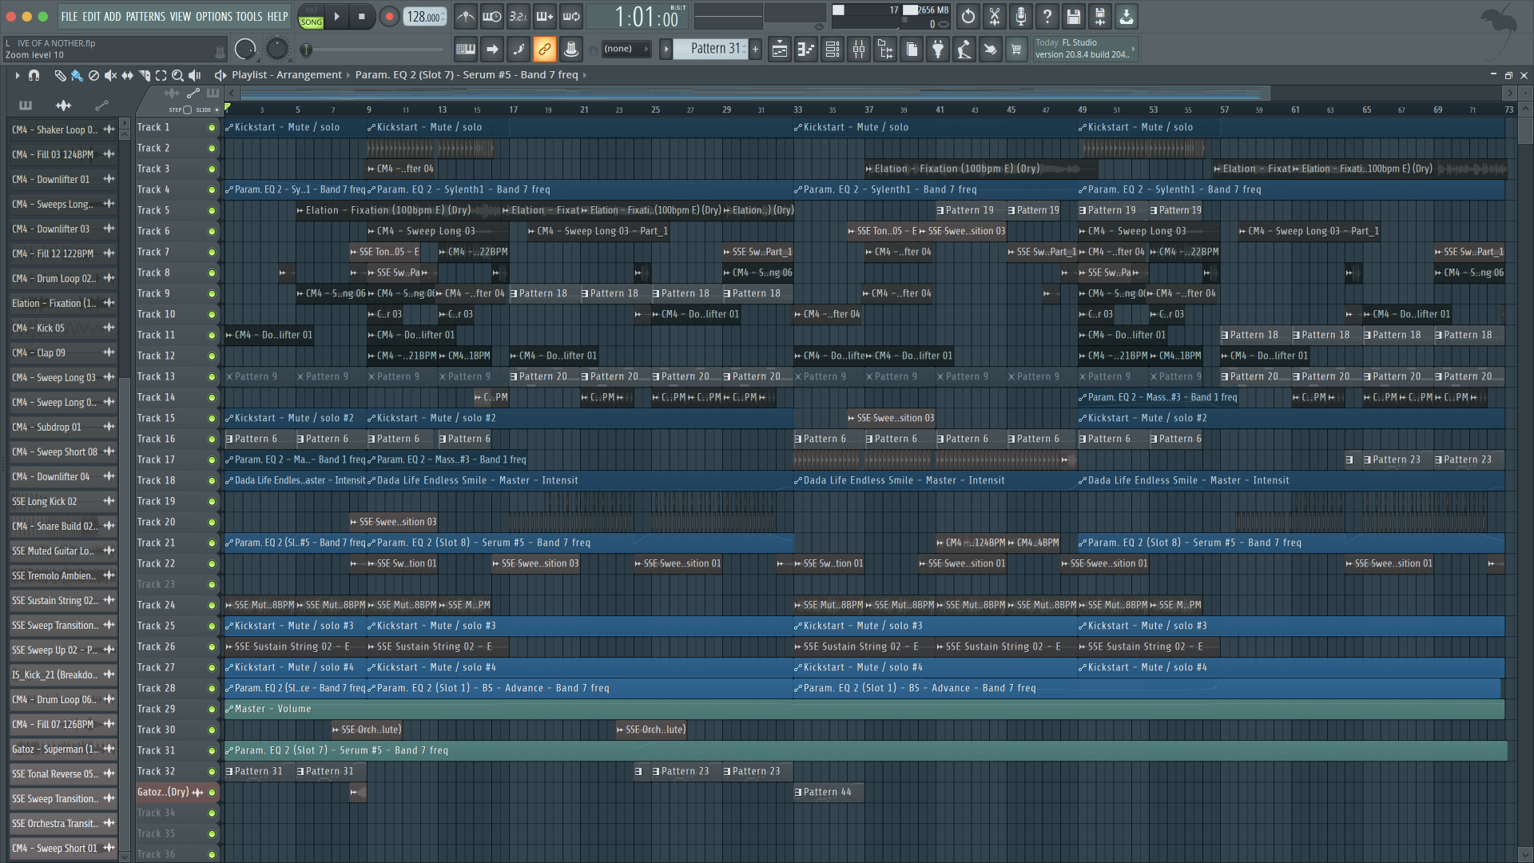Click the undo history circular arrow
The height and width of the screenshot is (863, 1534).
coord(968,16)
